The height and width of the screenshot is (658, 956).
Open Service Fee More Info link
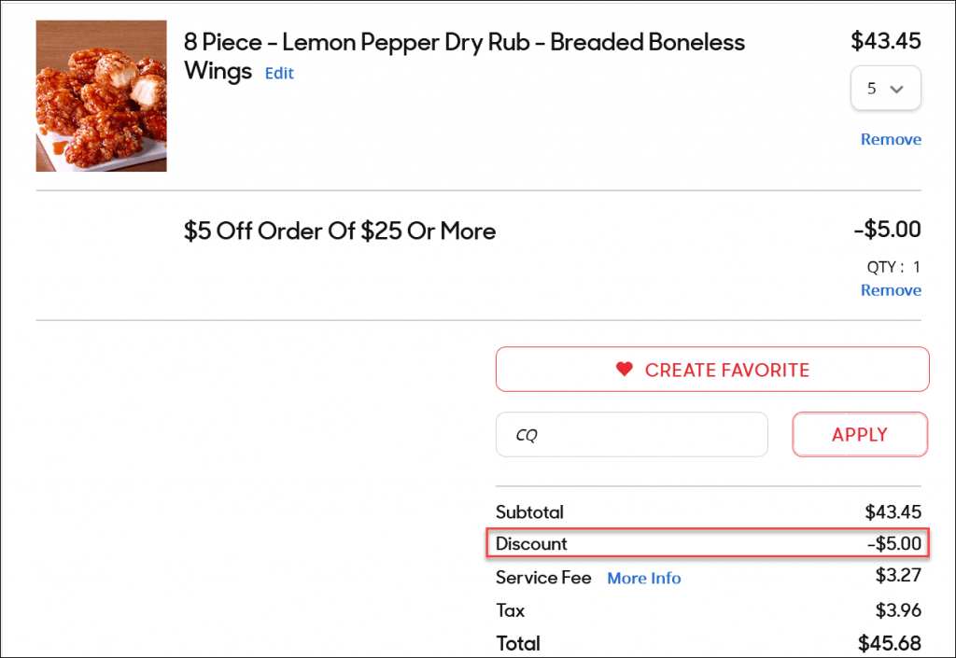(x=644, y=578)
